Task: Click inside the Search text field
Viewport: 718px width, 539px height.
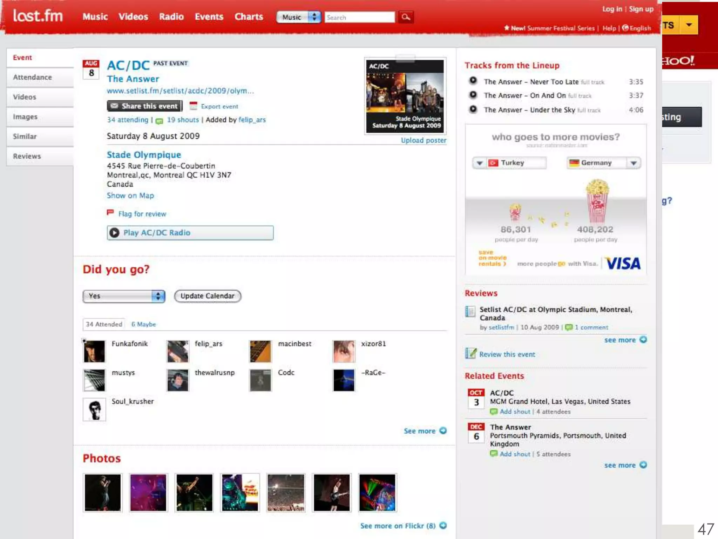Action: (360, 17)
